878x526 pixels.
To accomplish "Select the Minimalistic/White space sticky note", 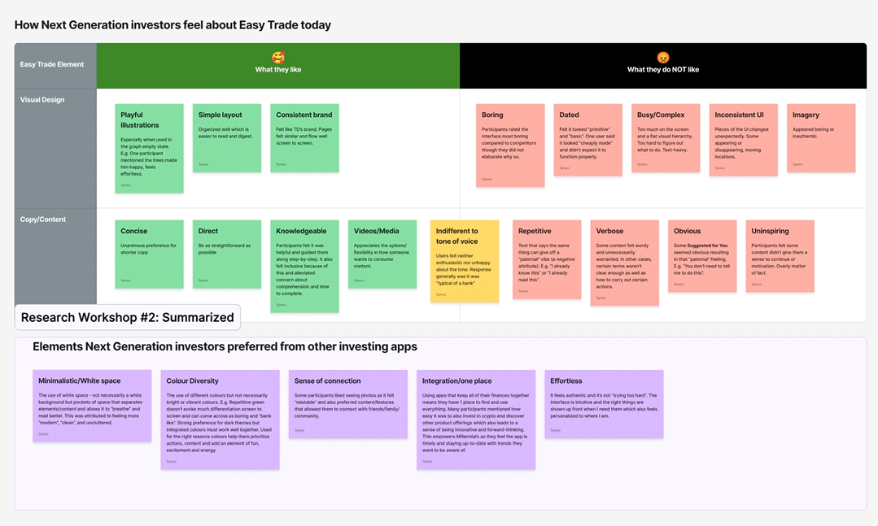I will click(x=92, y=406).
